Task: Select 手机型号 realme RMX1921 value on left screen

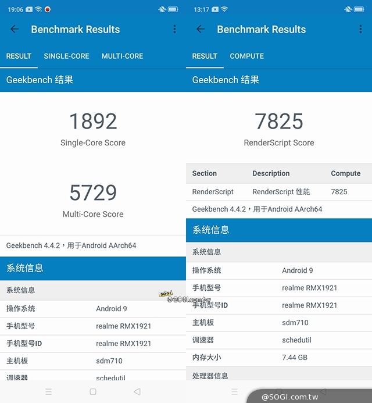Action: tap(124, 326)
